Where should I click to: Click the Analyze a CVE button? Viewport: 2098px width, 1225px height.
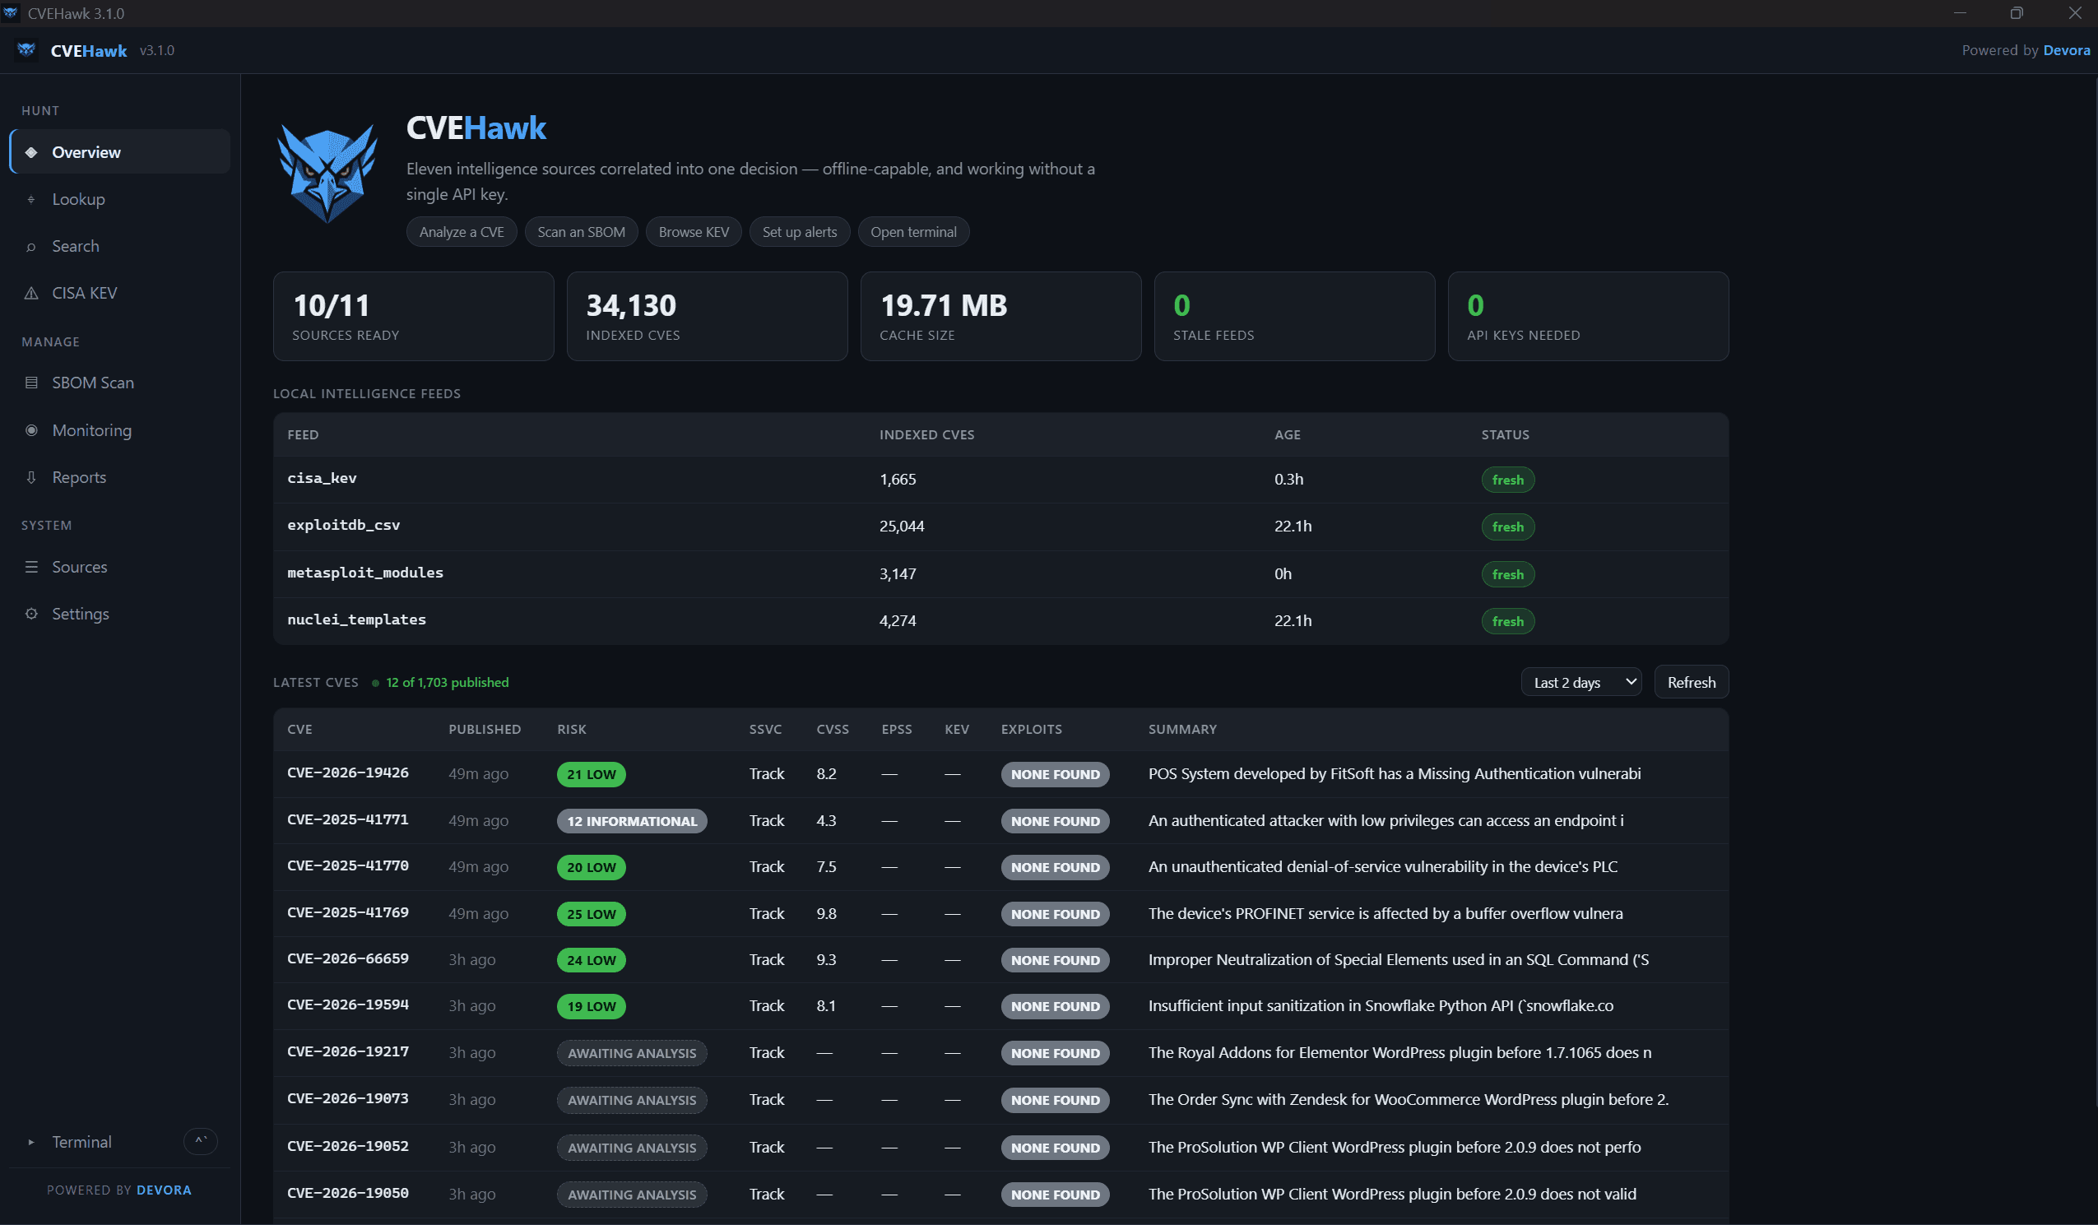[462, 232]
